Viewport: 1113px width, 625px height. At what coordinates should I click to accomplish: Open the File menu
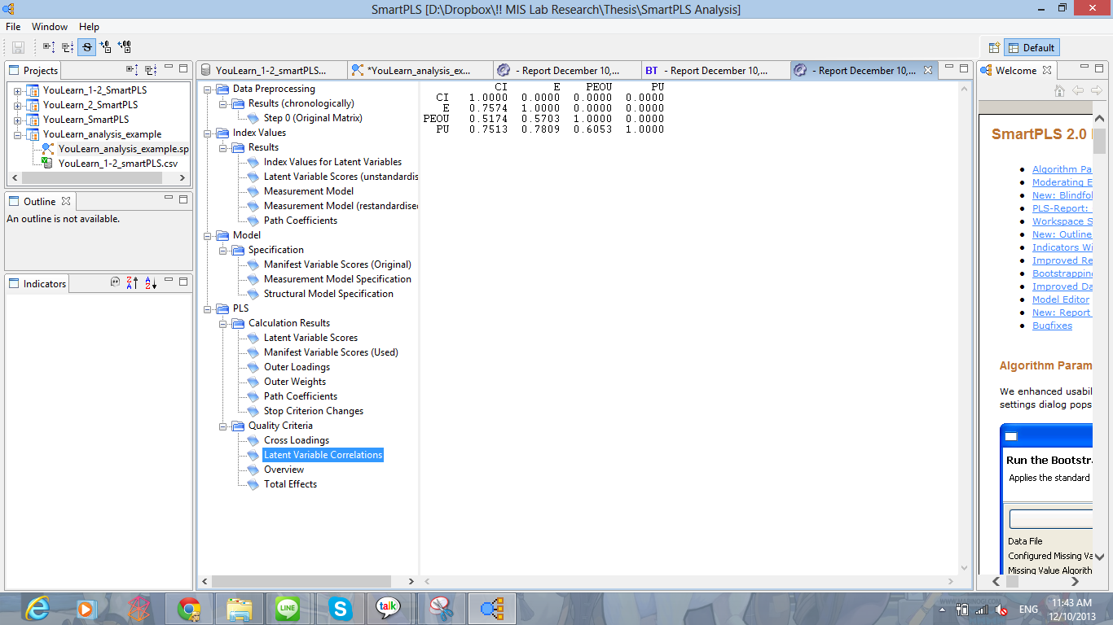(x=13, y=27)
